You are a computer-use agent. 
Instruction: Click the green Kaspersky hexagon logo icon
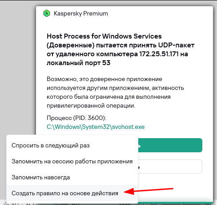[x=47, y=13]
